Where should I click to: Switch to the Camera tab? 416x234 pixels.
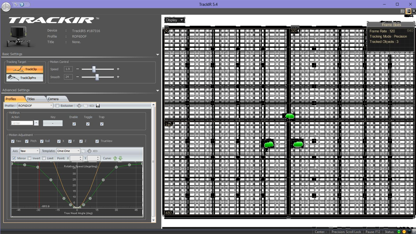click(53, 99)
